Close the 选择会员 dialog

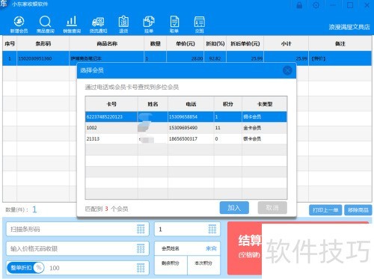click(287, 70)
